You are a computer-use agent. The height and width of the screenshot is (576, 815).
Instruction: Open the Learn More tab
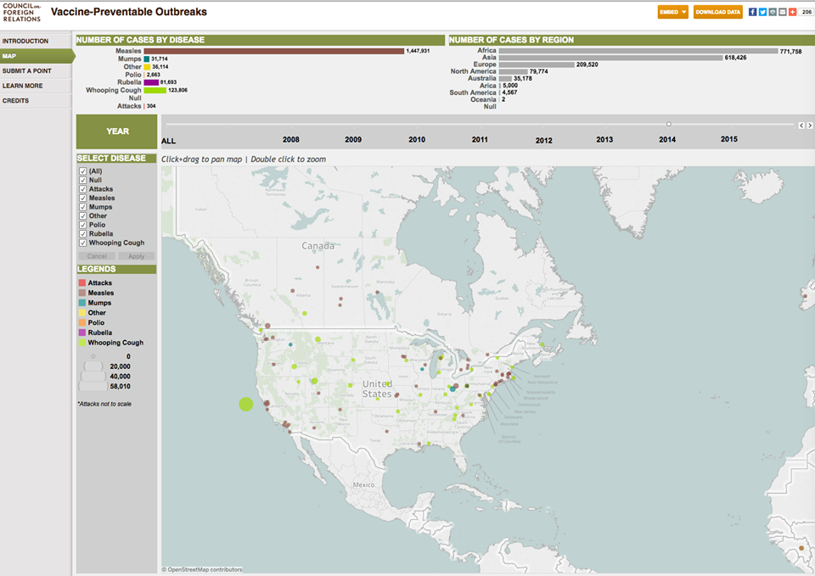[x=23, y=86]
